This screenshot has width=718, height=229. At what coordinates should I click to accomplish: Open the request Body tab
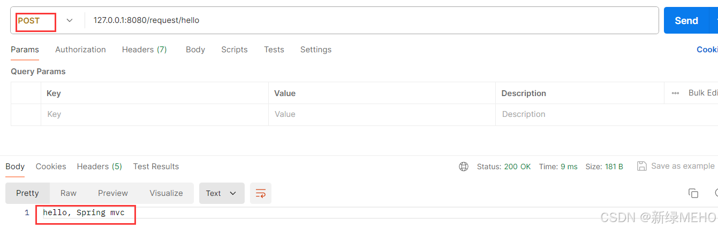coord(195,49)
